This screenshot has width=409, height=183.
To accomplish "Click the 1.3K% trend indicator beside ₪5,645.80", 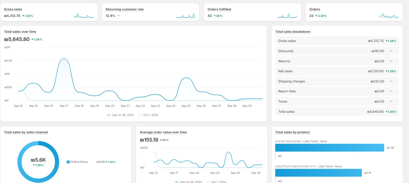I will point(37,40).
